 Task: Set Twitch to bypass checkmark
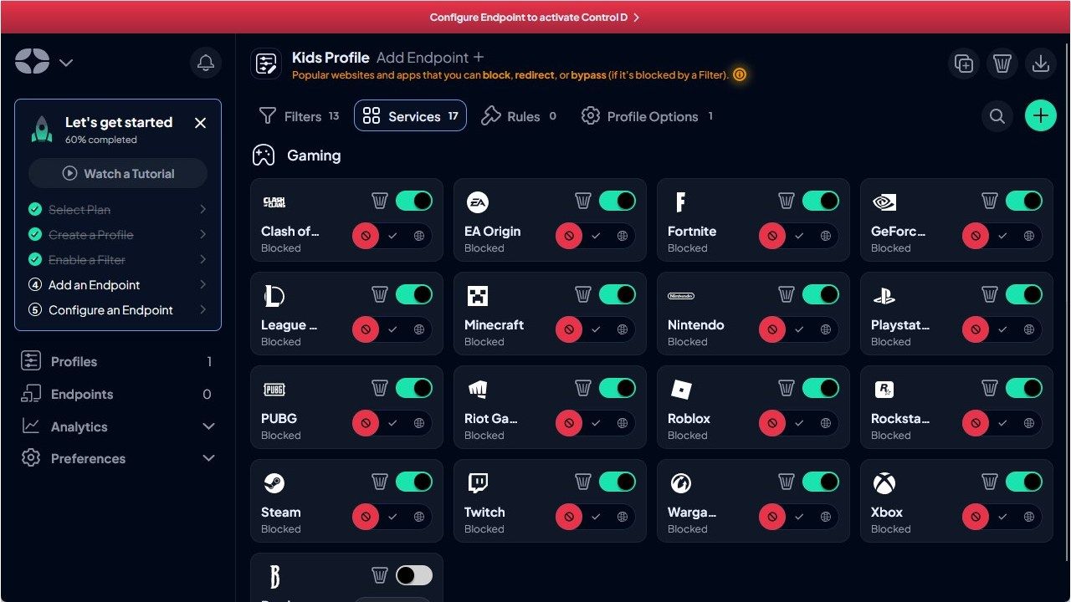(596, 517)
